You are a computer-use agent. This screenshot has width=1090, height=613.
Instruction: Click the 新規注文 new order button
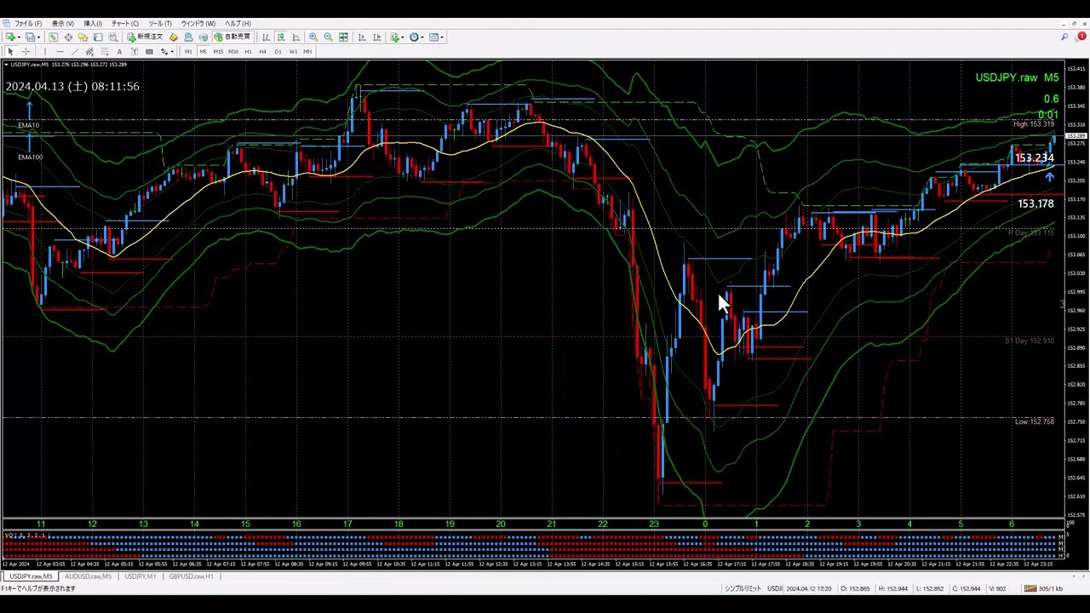tap(145, 37)
